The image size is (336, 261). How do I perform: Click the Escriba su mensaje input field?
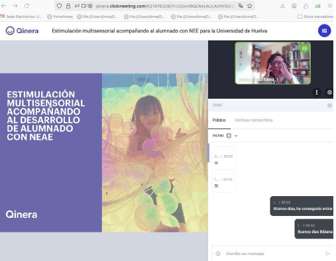click(273, 254)
